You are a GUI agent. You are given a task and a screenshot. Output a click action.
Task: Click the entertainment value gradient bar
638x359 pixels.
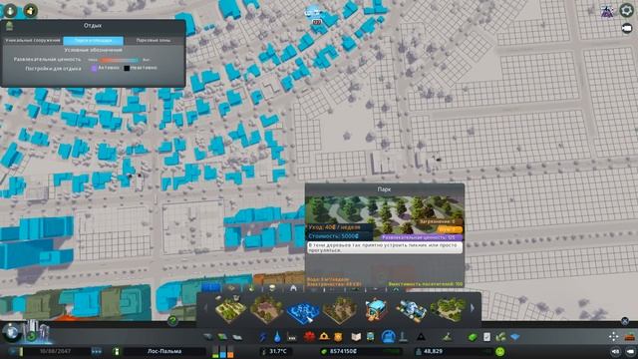120,60
